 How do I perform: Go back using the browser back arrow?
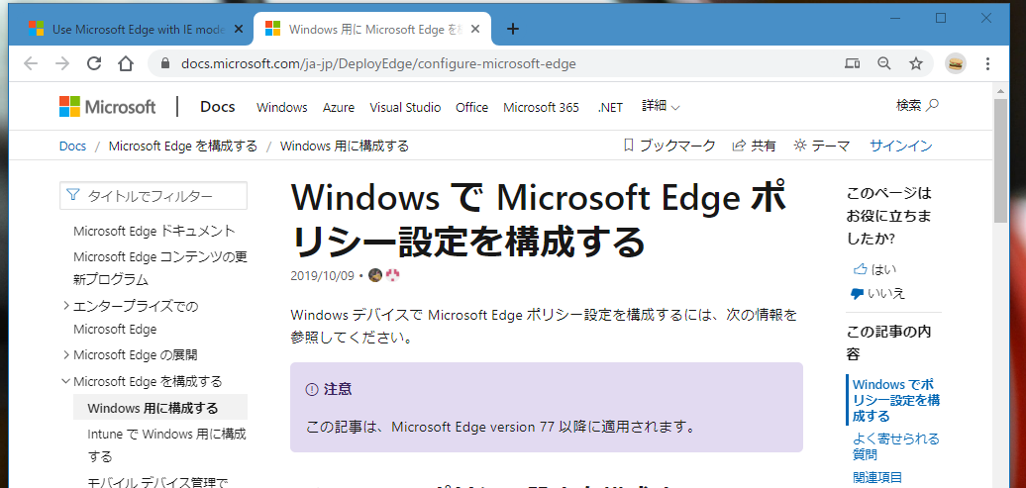tap(31, 63)
